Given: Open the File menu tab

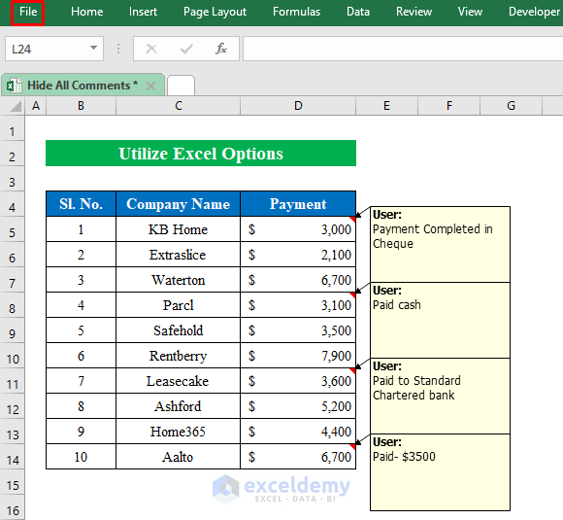Looking at the screenshot, I should [x=27, y=12].
